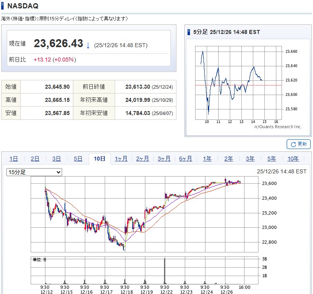Switch to the 2年 chart tab

click(x=229, y=159)
